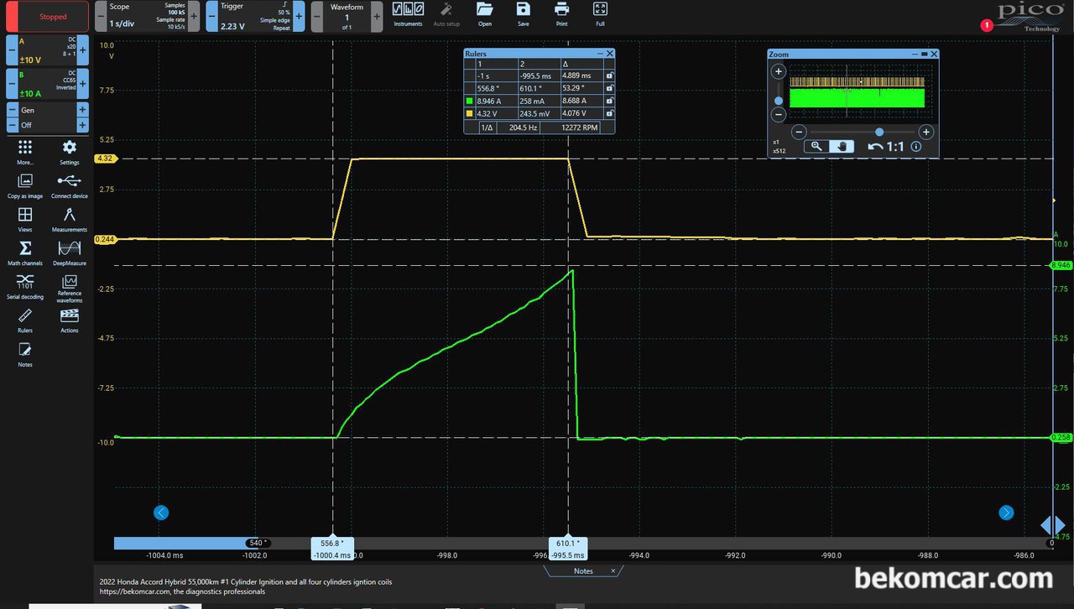Open a saved waveform file
Screen dimensions: 1074x609
(x=485, y=13)
